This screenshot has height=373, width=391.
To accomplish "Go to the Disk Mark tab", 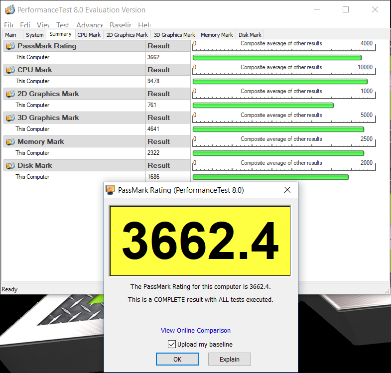I will pyautogui.click(x=250, y=35).
